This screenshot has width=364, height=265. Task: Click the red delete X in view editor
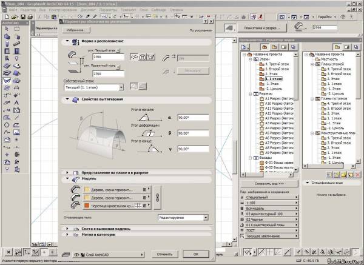358,175
